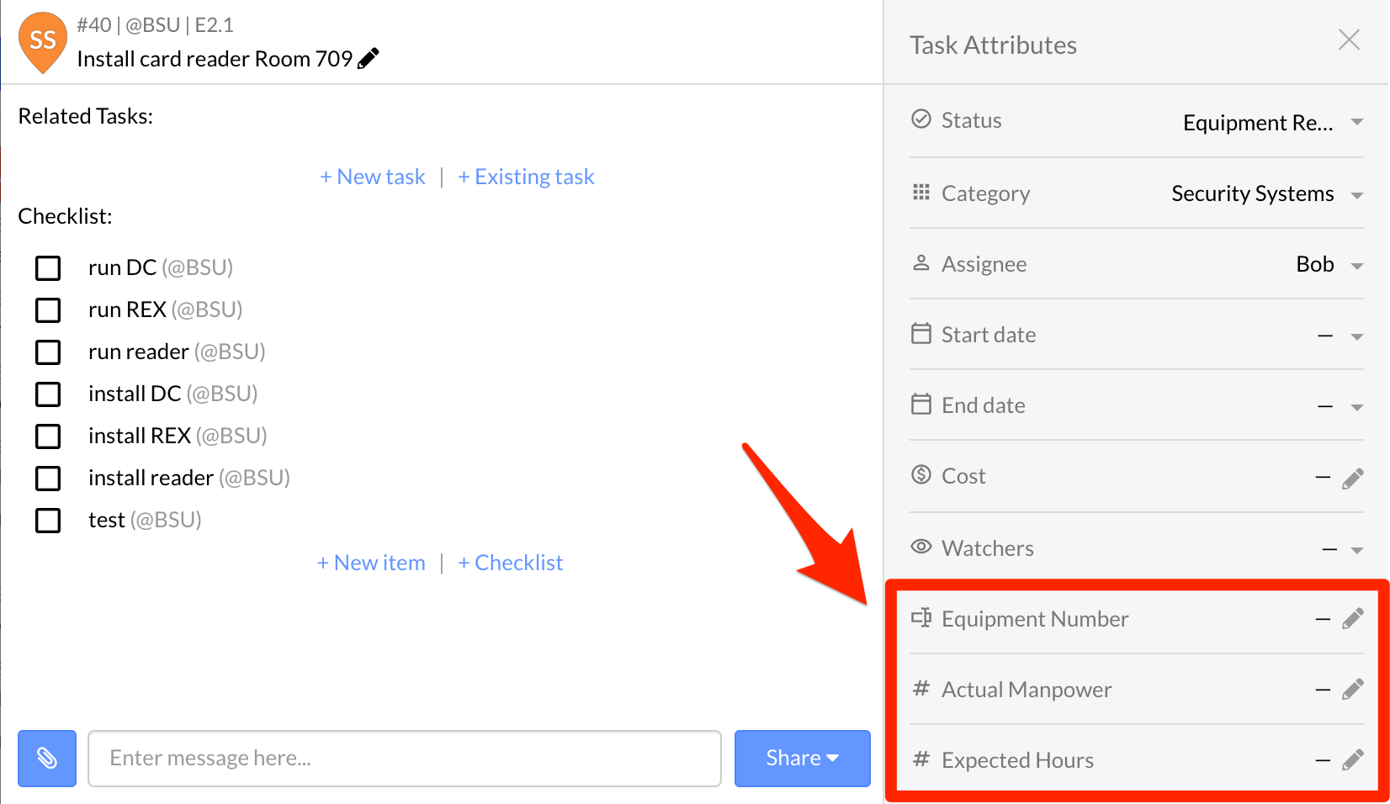Check the "run DC" checklist item
Image resolution: width=1390 pixels, height=804 pixels.
(48, 268)
